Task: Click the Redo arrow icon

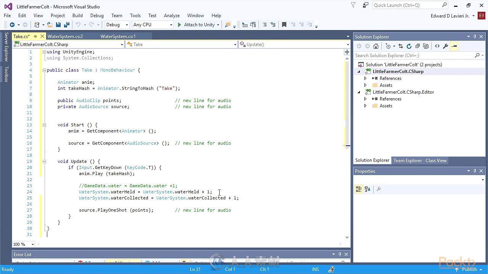Action: (x=91, y=25)
